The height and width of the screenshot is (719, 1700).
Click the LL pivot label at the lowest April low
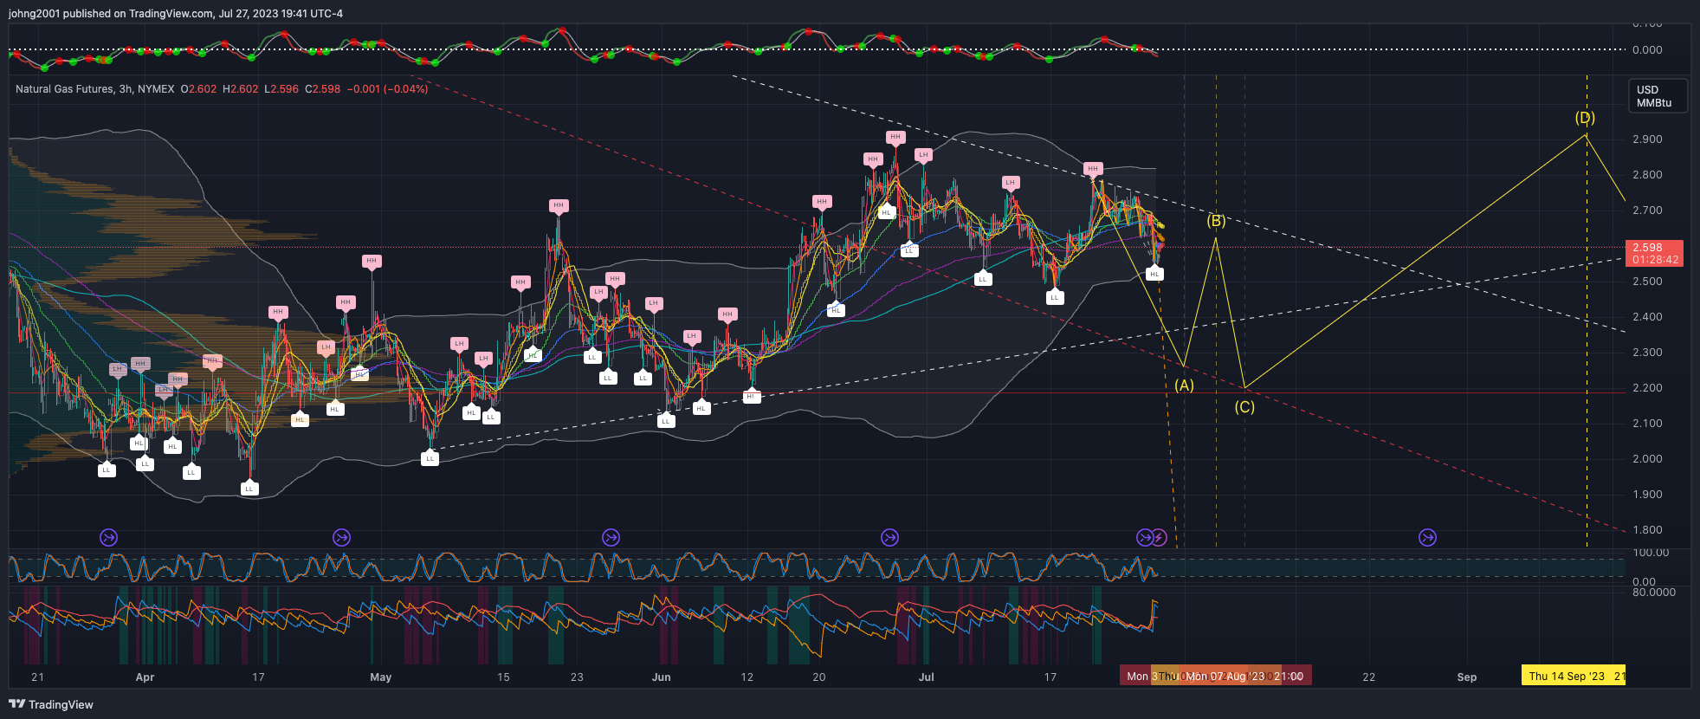(x=249, y=489)
